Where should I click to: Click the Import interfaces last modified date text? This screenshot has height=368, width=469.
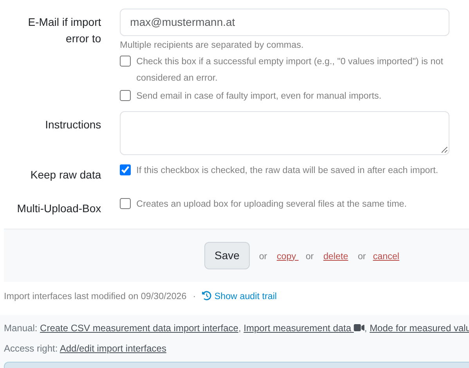click(95, 296)
